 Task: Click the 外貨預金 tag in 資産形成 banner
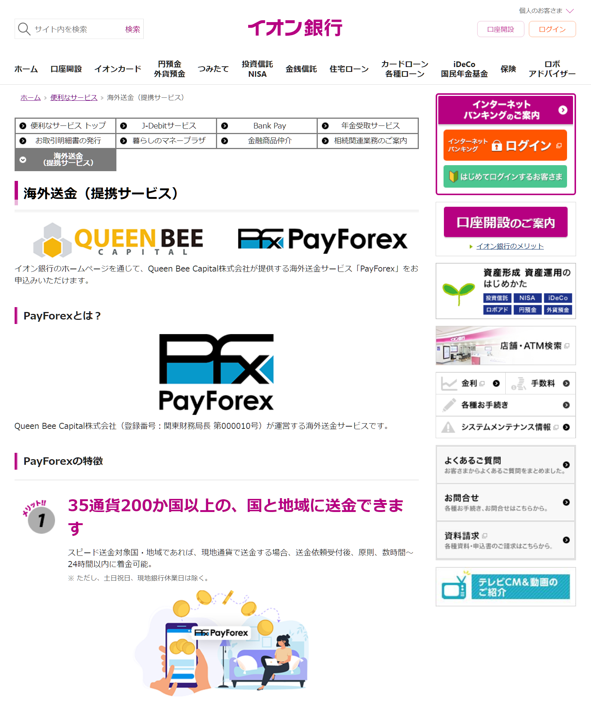coord(558,310)
